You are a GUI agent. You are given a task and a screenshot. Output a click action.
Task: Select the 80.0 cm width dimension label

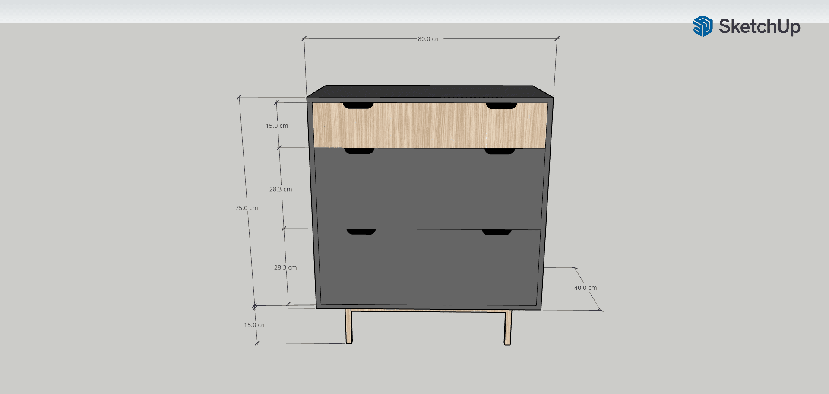(x=429, y=39)
